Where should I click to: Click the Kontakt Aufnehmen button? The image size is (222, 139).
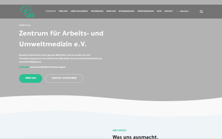click(64, 78)
